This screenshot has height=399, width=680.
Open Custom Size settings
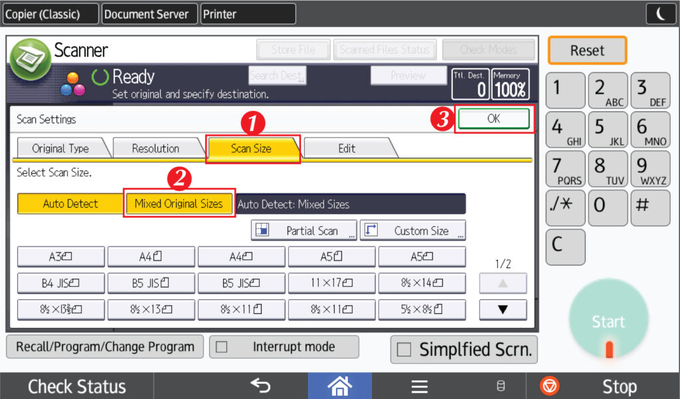(413, 231)
